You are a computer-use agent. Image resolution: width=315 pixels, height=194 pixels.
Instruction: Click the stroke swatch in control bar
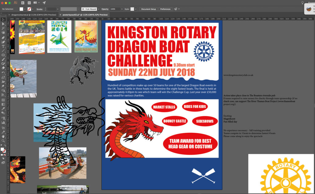pos(29,9)
